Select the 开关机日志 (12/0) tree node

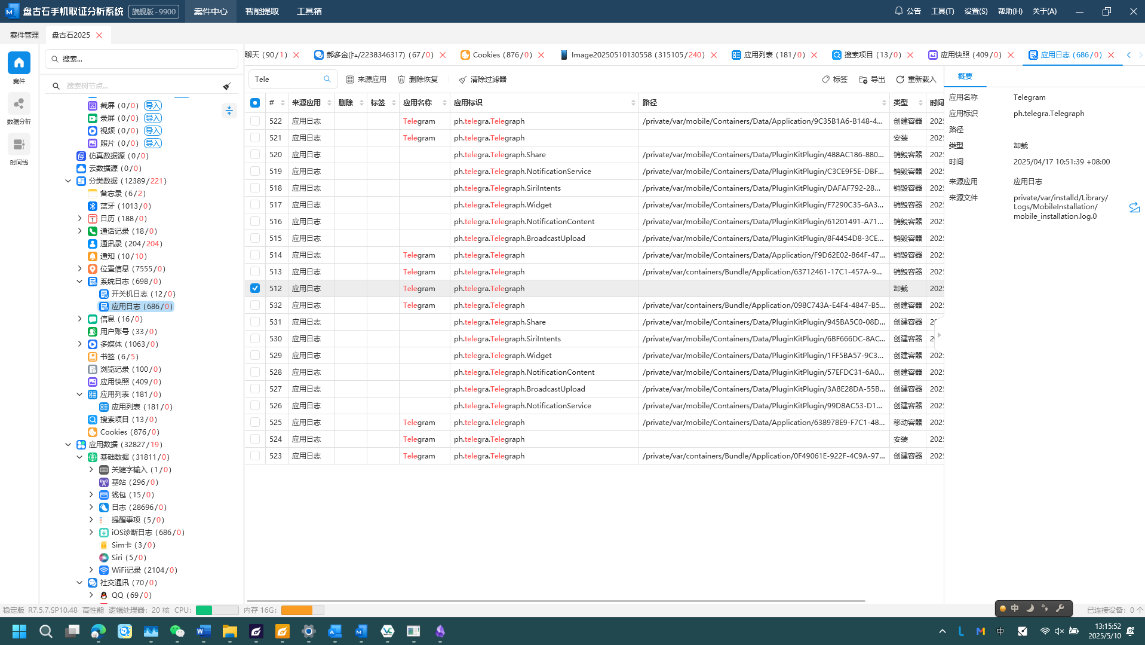[137, 294]
